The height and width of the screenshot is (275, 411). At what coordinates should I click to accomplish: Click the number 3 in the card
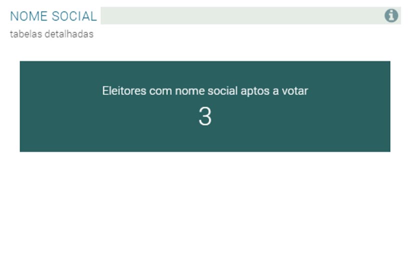pos(205,117)
